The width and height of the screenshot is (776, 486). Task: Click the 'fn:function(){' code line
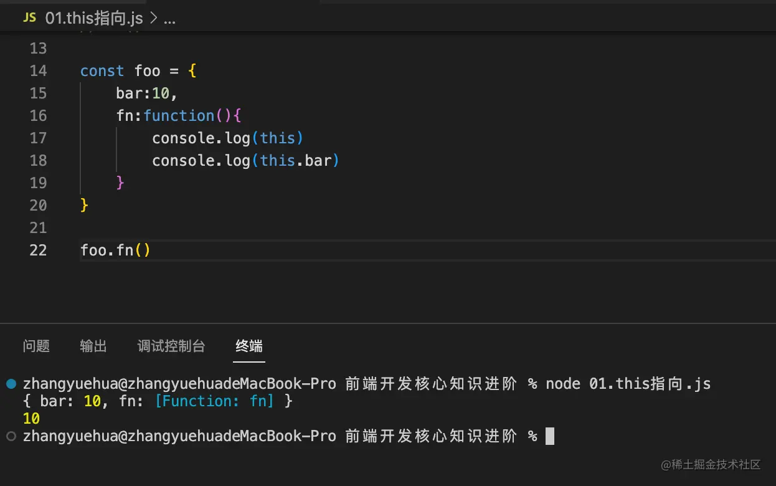pyautogui.click(x=179, y=116)
